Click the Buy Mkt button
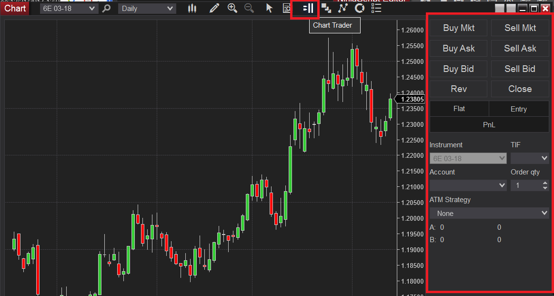554x296 pixels. click(459, 28)
